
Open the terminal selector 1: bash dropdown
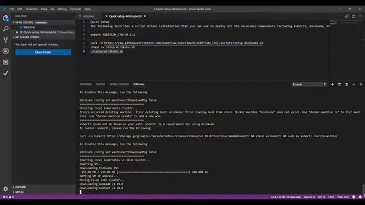coord(309,84)
